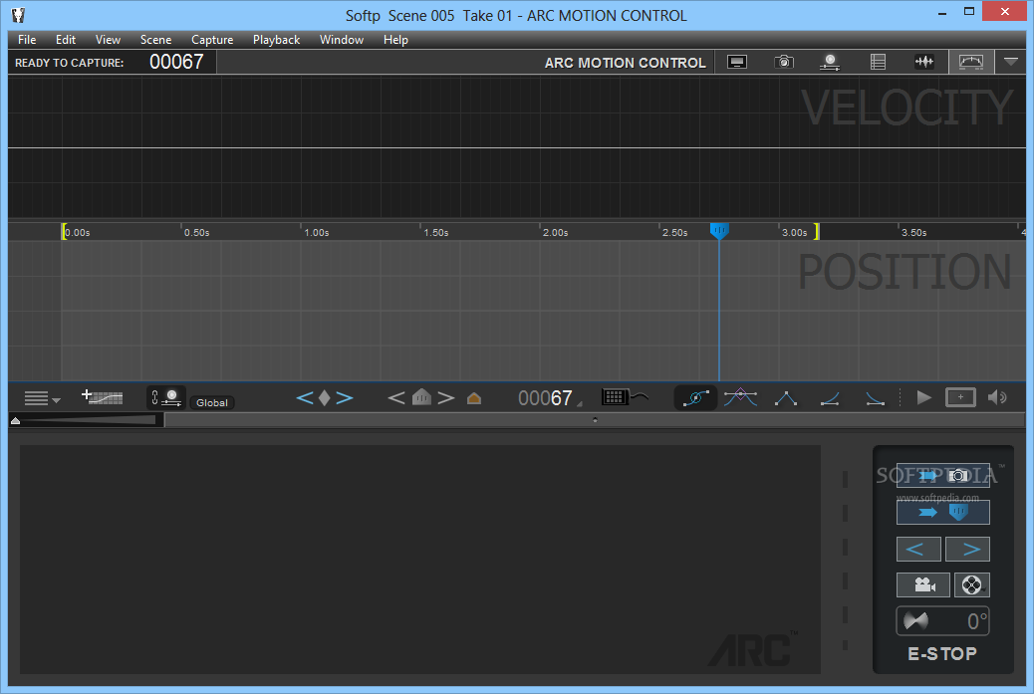Toggle the ARC motion control workspace button
This screenshot has width=1034, height=694.
[x=971, y=62]
